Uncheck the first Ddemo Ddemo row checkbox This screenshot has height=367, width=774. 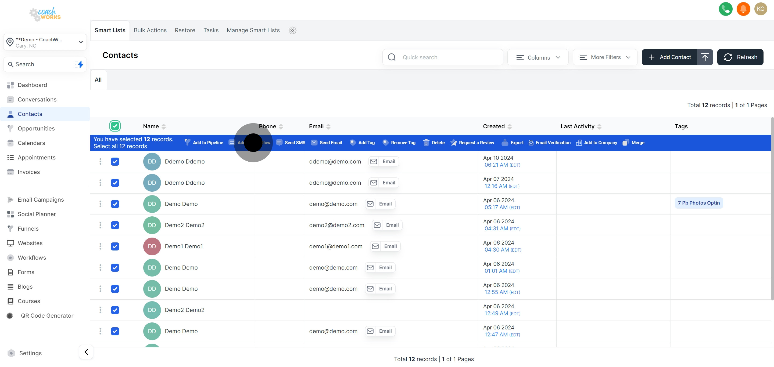pos(115,161)
